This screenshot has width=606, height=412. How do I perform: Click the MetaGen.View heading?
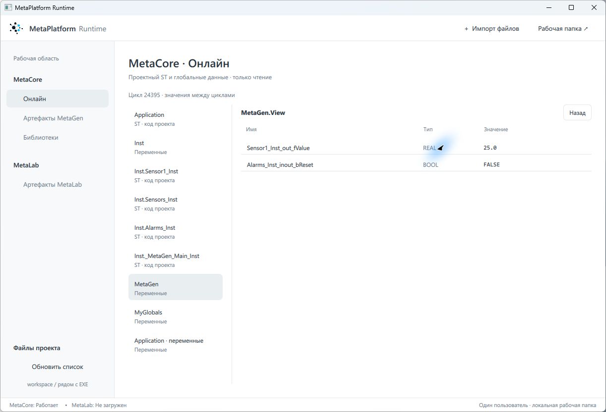(x=263, y=113)
